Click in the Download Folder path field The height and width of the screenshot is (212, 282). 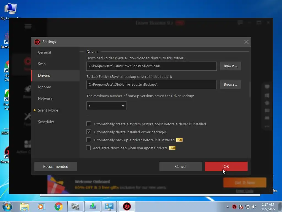(151, 66)
